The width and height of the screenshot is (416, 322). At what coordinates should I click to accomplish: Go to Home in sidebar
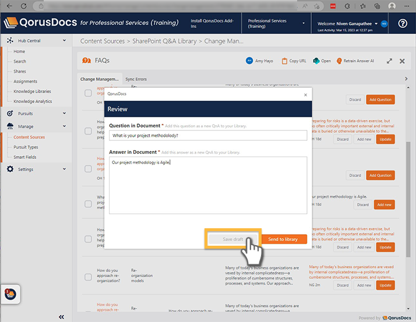(19, 51)
